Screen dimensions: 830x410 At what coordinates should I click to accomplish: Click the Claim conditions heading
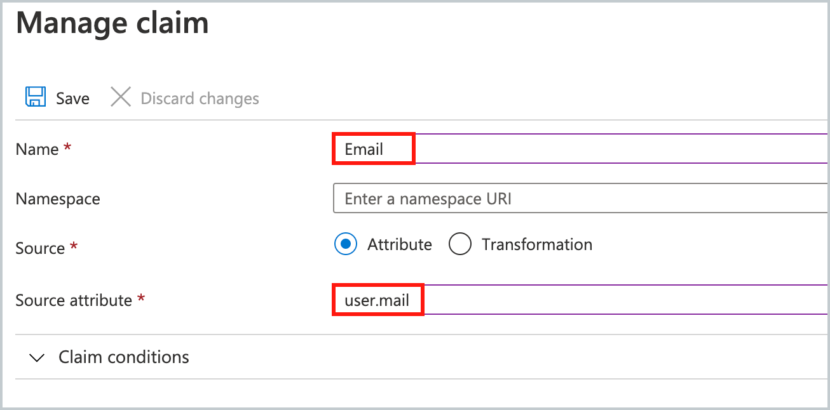pyautogui.click(x=123, y=357)
